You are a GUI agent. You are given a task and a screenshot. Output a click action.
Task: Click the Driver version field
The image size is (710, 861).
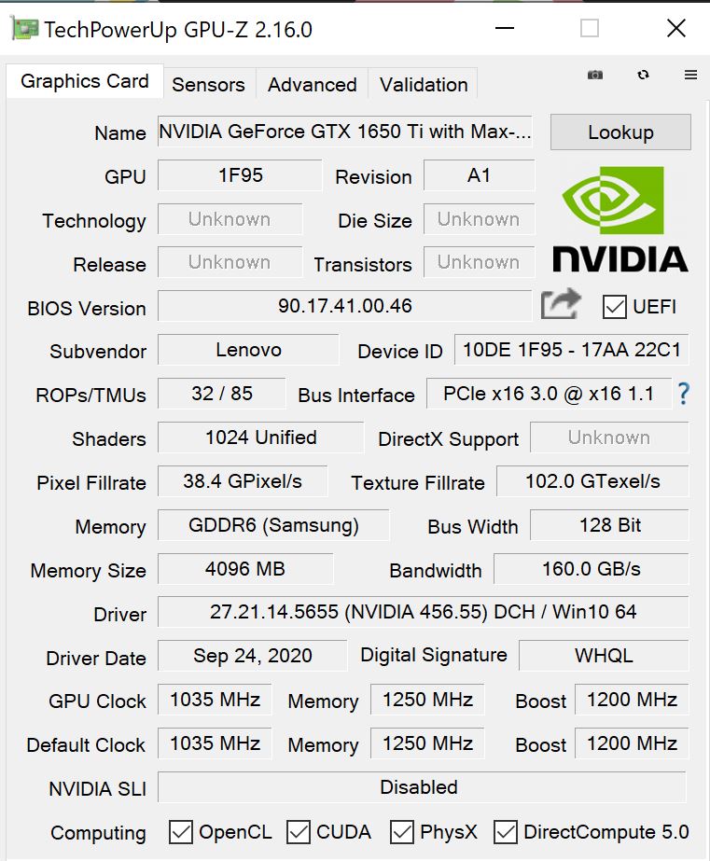click(423, 612)
